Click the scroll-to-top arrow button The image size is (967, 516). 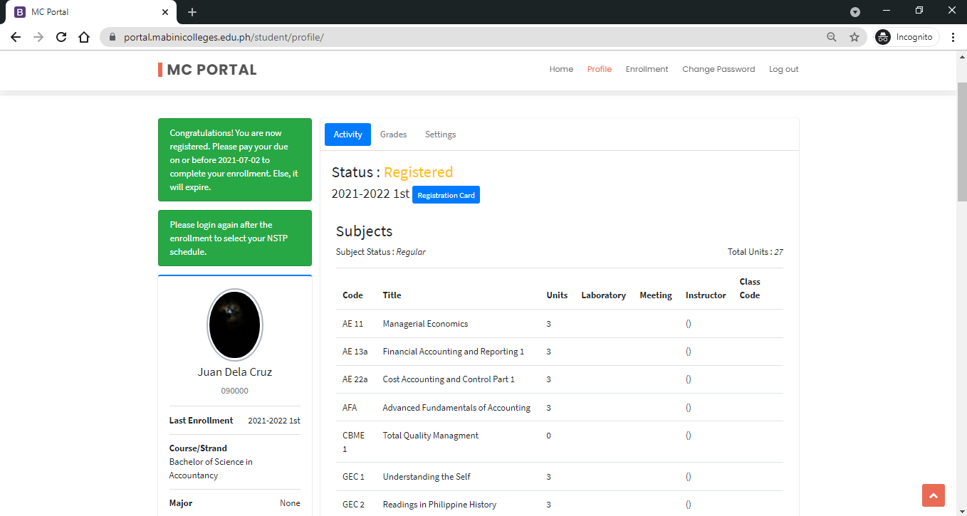(x=933, y=495)
